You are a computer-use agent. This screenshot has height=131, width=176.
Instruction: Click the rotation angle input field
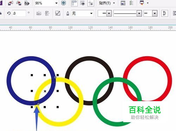[x=19, y=13]
